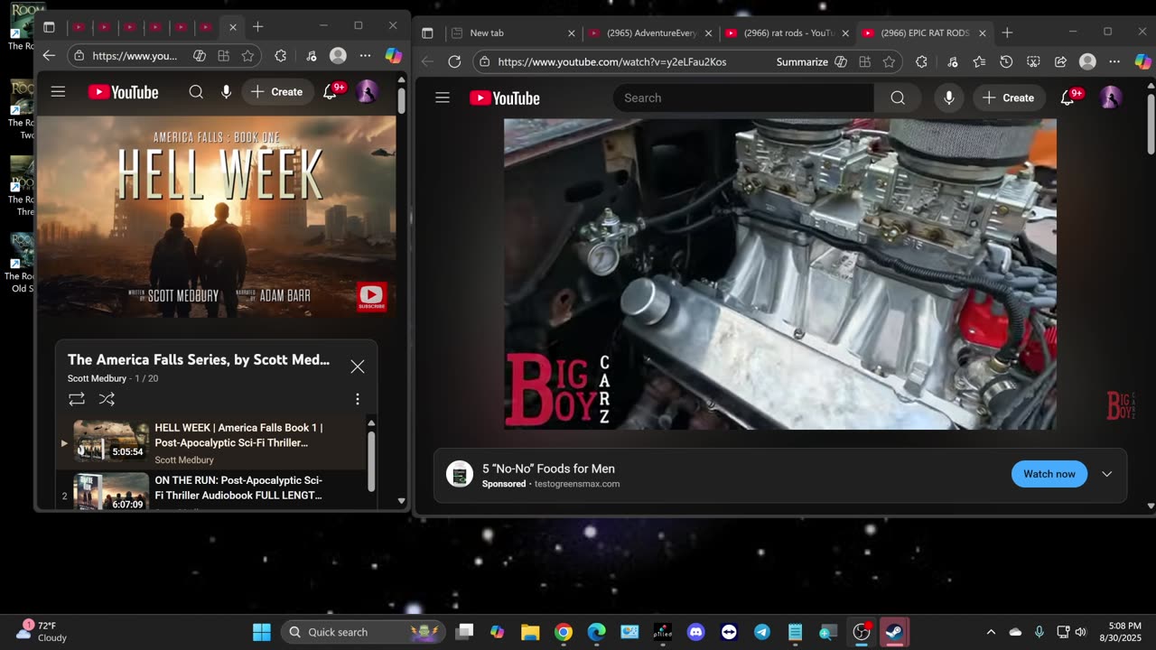
Task: Open playlist three-dot options menu
Action: click(x=358, y=399)
